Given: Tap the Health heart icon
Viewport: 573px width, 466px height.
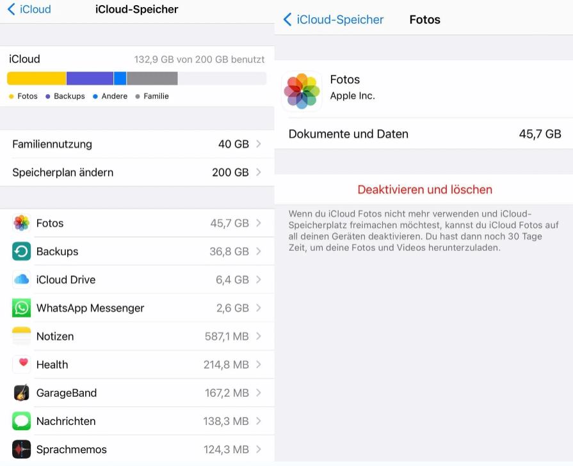Looking at the screenshot, I should point(22,364).
